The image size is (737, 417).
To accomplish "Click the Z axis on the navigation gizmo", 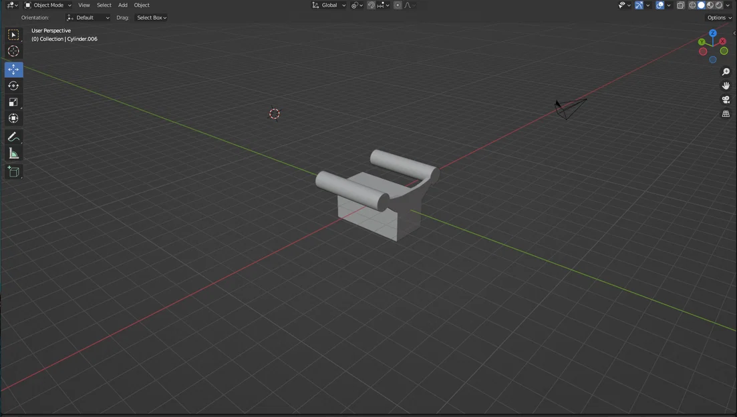I will pos(712,32).
